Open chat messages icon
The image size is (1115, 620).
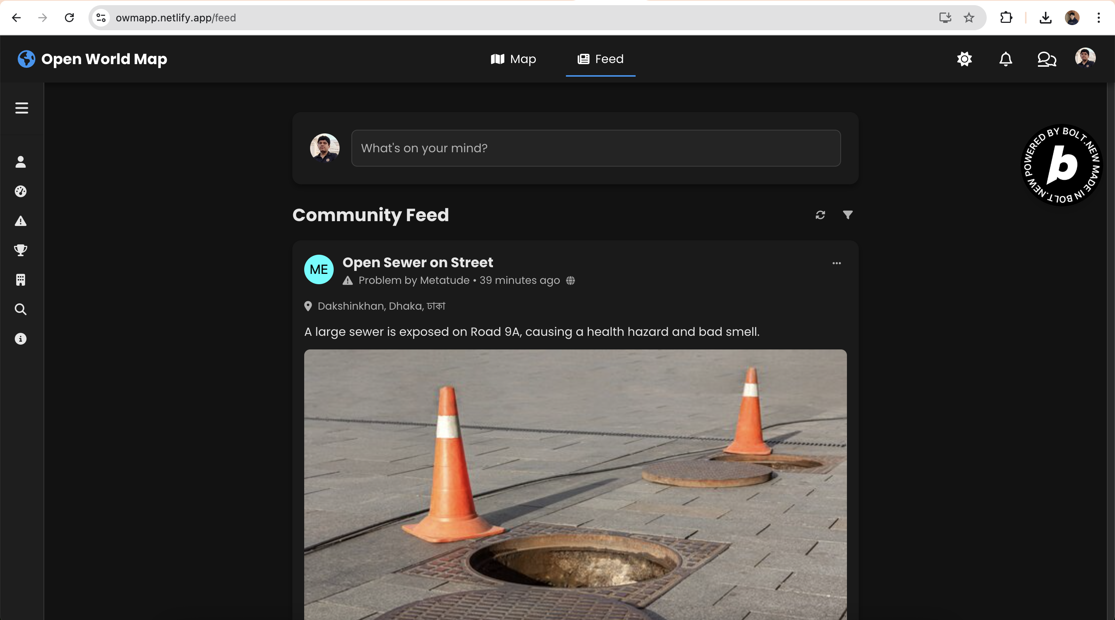tap(1047, 59)
